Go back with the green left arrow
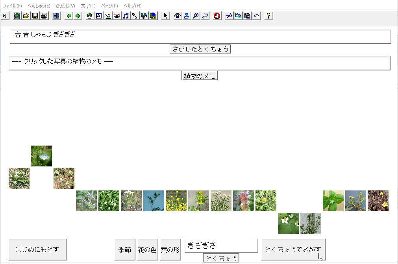398x264 pixels. coord(69,16)
